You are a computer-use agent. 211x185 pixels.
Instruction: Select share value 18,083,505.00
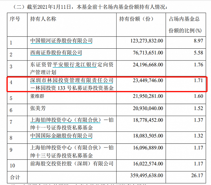[x=148, y=136]
